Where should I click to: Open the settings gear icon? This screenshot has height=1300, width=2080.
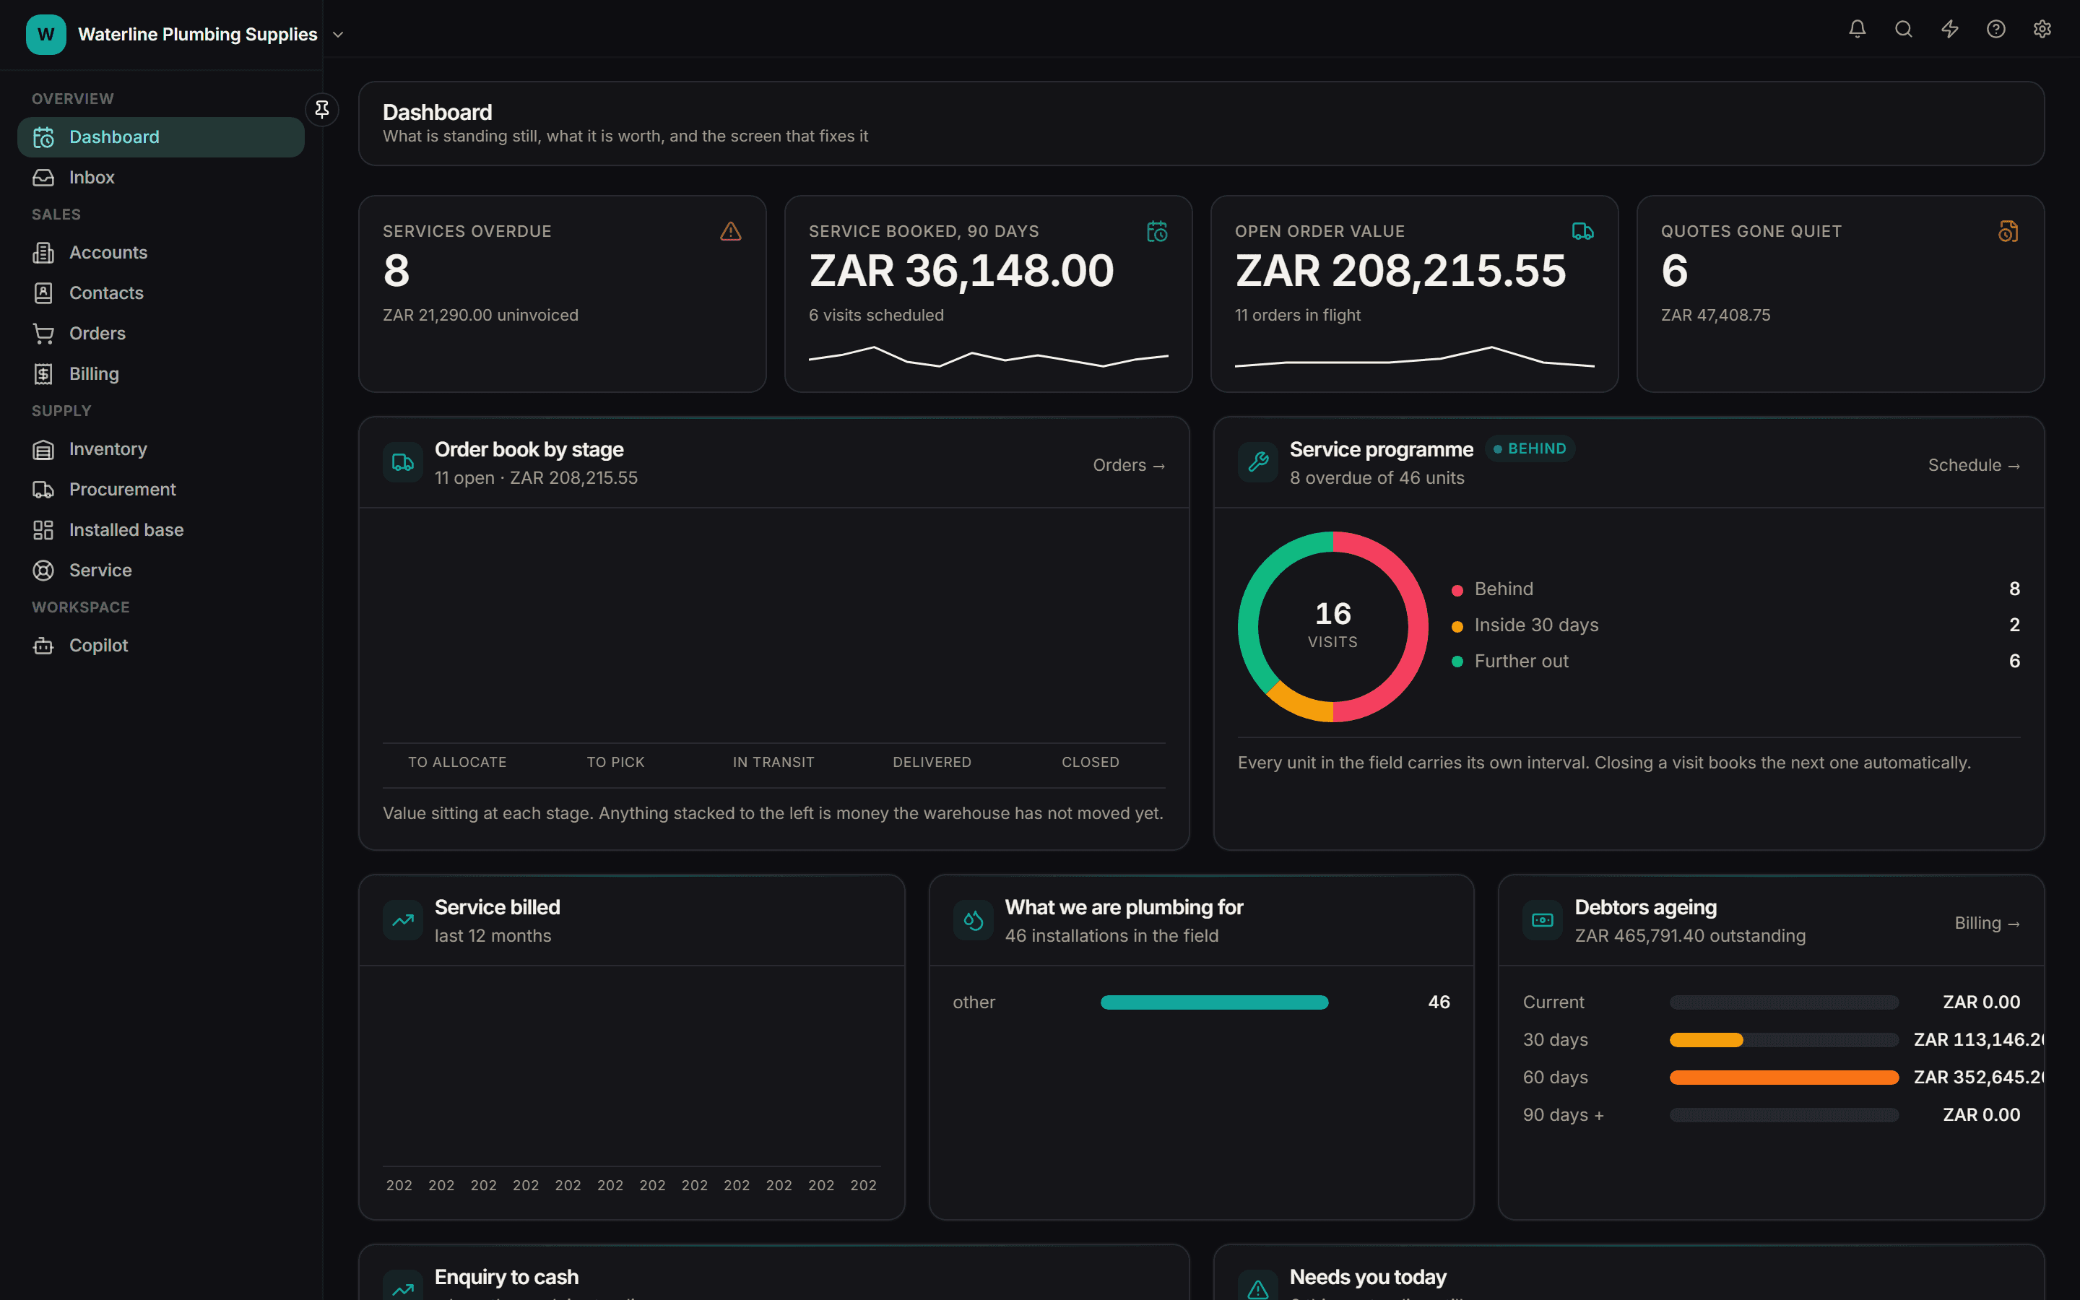(2042, 29)
